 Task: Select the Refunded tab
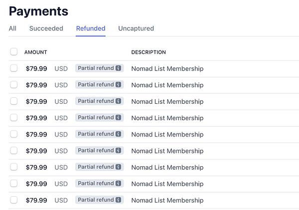coord(91,28)
